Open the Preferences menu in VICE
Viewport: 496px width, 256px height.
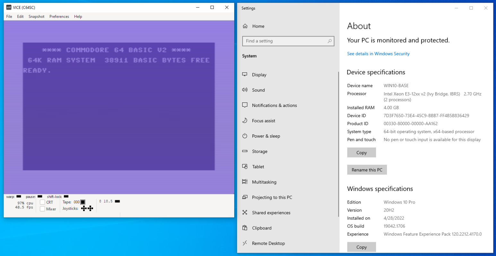pos(59,17)
